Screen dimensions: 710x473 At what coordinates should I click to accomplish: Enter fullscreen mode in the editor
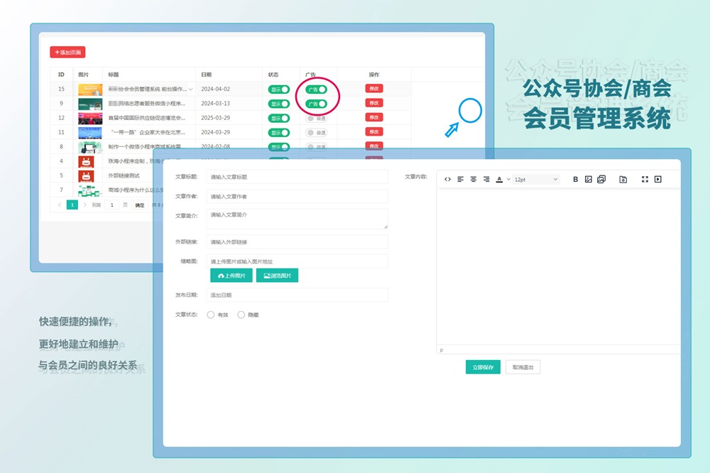(x=645, y=180)
